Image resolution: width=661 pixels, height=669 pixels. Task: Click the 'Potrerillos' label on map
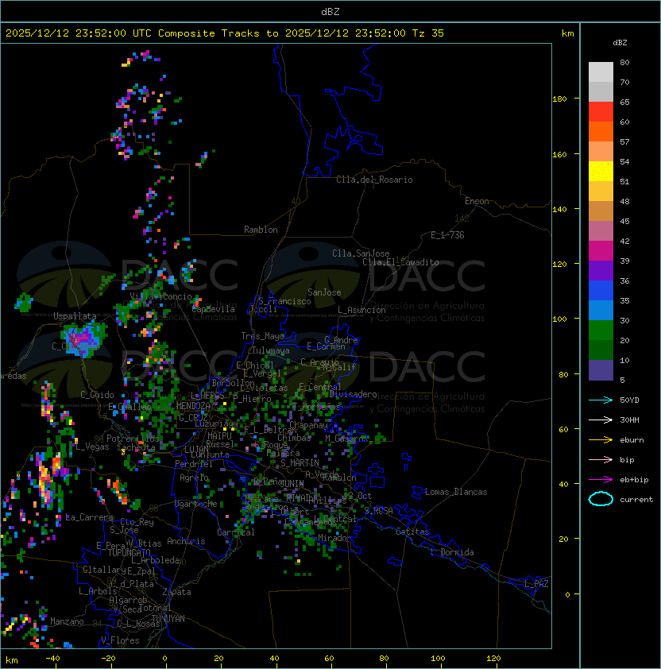point(133,439)
